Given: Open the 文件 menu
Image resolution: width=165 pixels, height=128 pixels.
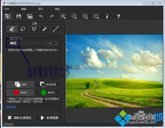Looking at the screenshot, I should [7, 9].
